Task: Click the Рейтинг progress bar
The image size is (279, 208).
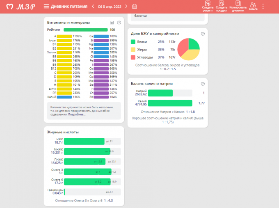Action: [85, 30]
